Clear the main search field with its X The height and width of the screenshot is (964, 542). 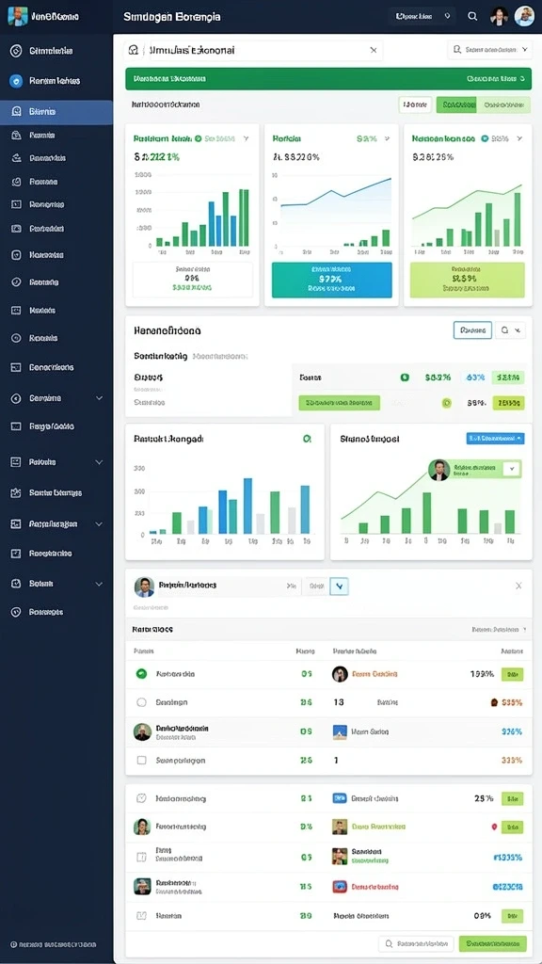pyautogui.click(x=373, y=51)
